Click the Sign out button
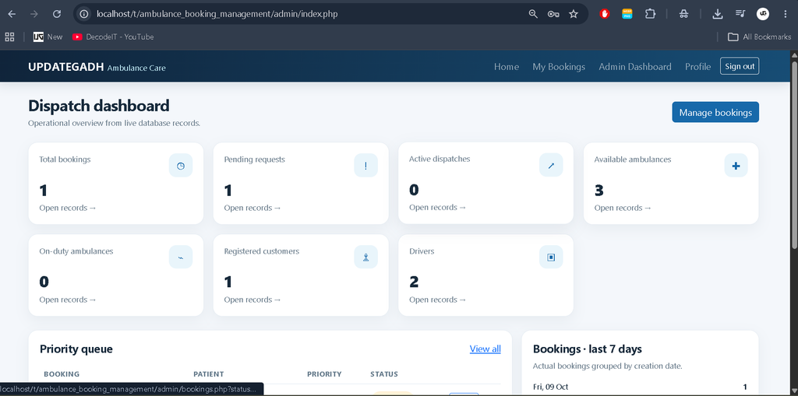 (x=740, y=66)
